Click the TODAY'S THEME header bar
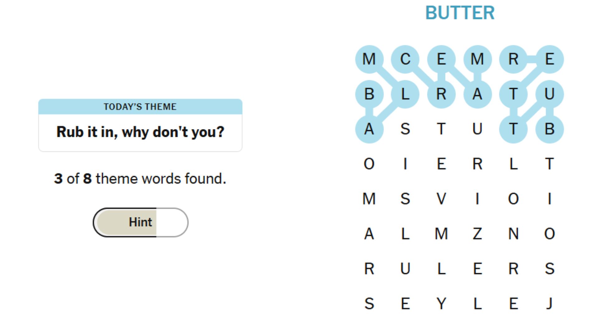598x336 pixels. (x=140, y=106)
